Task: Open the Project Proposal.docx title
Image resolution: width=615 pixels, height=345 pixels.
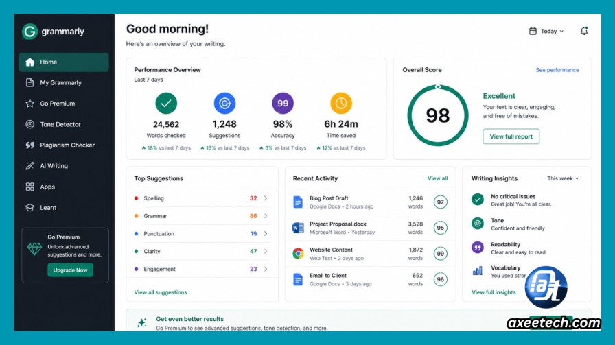Action: tap(338, 224)
